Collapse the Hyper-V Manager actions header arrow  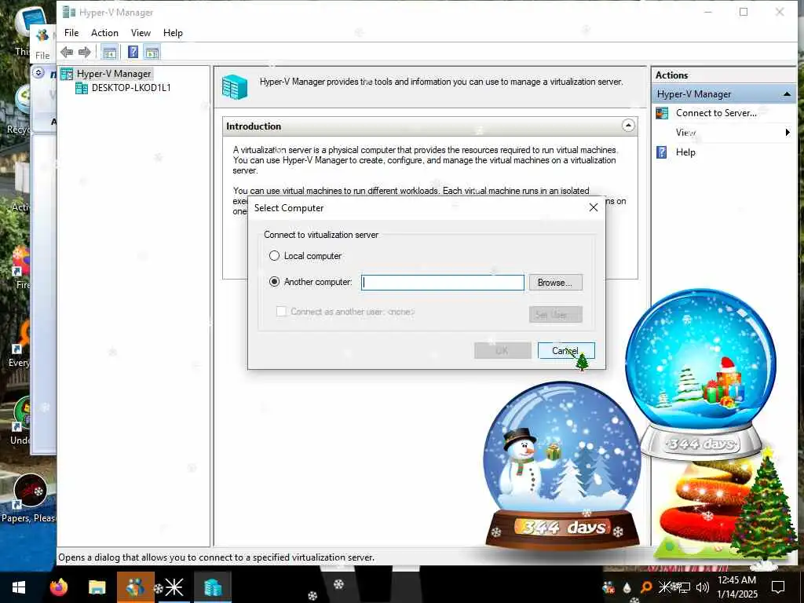click(787, 94)
